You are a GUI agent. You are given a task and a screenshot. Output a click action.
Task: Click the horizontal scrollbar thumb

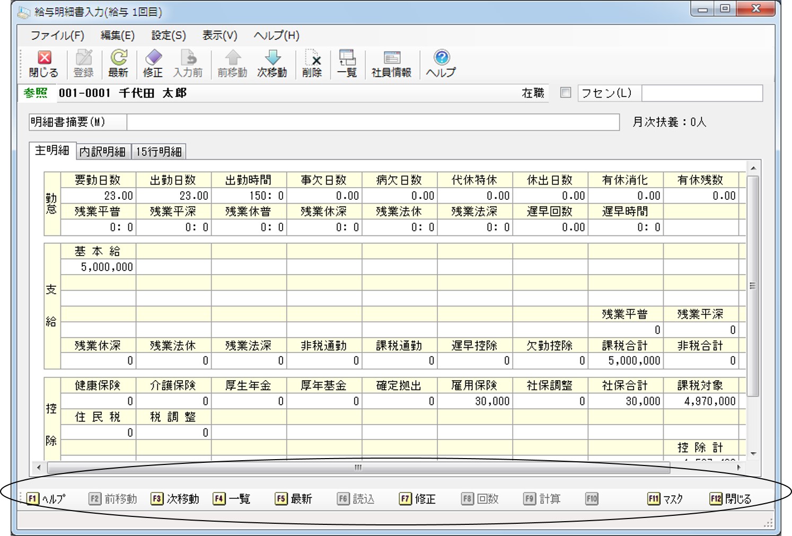[358, 468]
